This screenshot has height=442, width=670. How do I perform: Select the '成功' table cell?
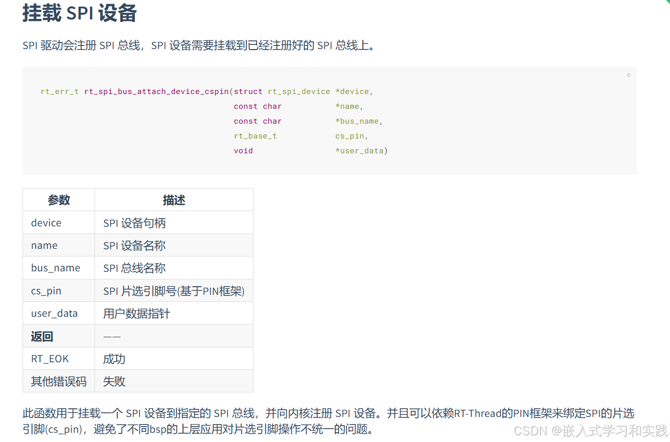pos(174,359)
